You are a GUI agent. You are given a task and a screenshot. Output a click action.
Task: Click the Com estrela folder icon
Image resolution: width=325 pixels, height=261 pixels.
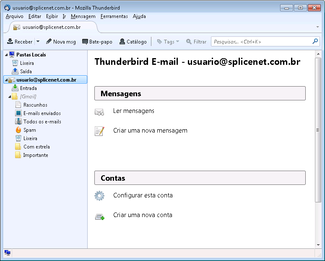[x=18, y=146]
